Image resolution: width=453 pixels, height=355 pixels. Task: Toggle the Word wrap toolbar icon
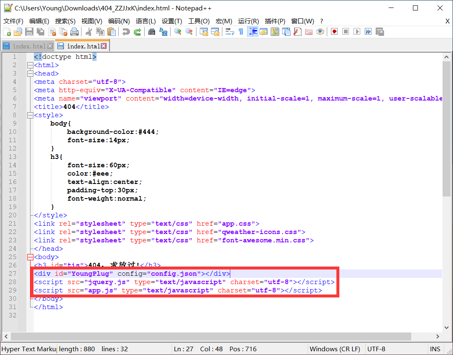coord(230,32)
